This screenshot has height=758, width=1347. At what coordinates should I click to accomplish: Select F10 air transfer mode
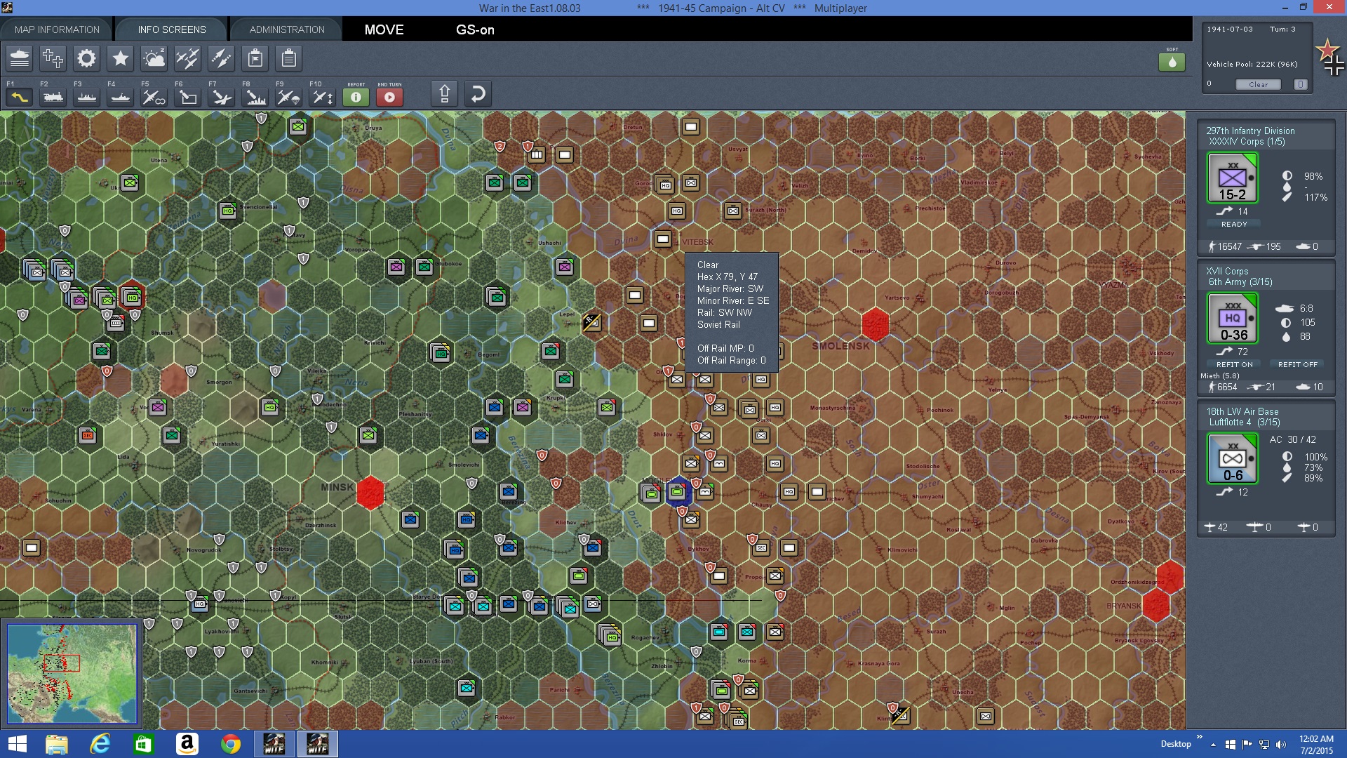coord(323,97)
